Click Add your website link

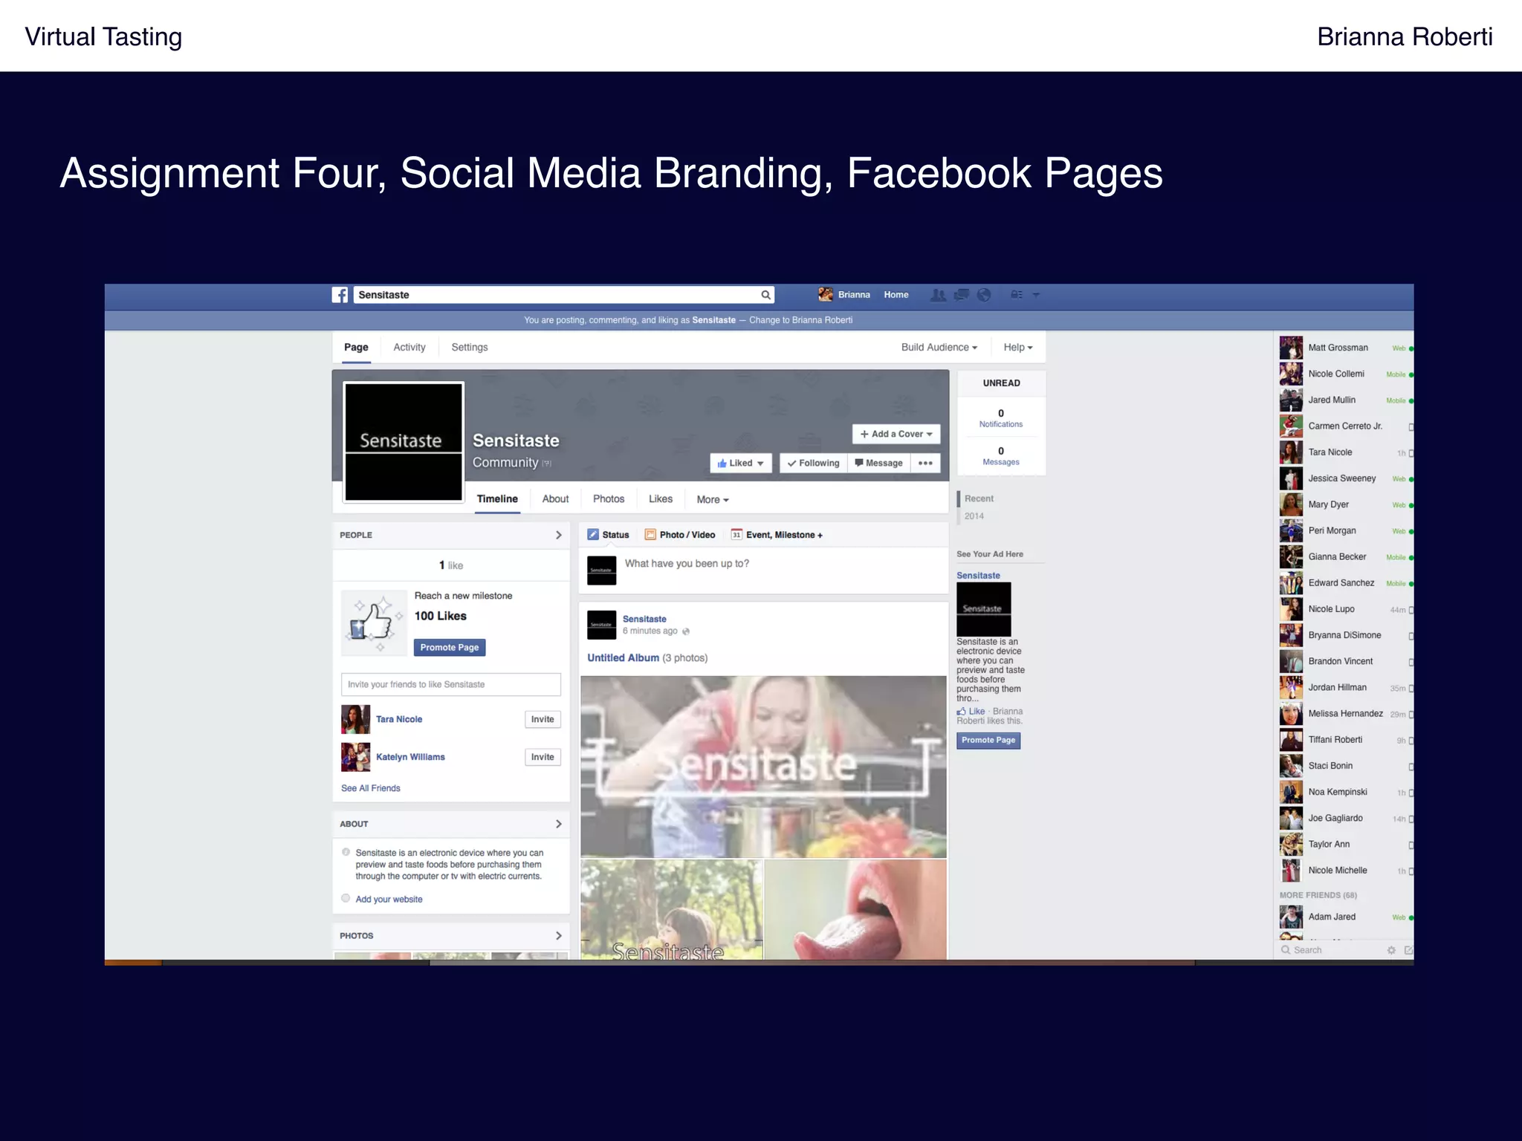click(389, 900)
